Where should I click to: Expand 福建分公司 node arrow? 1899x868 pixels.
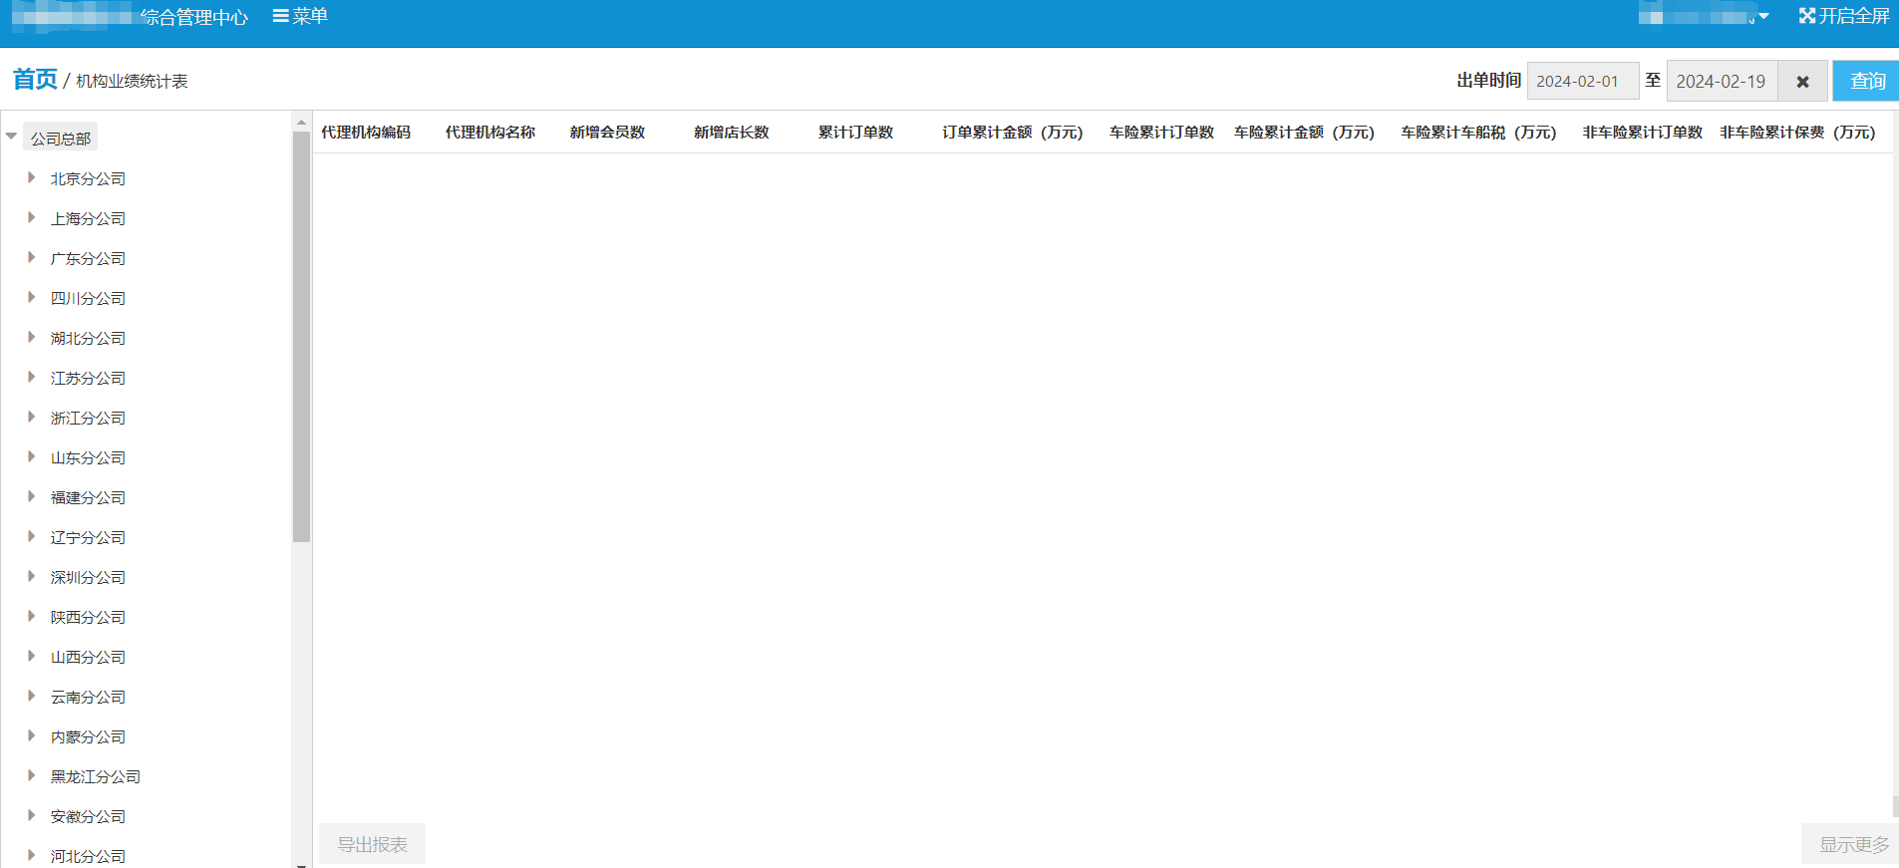[x=31, y=496]
